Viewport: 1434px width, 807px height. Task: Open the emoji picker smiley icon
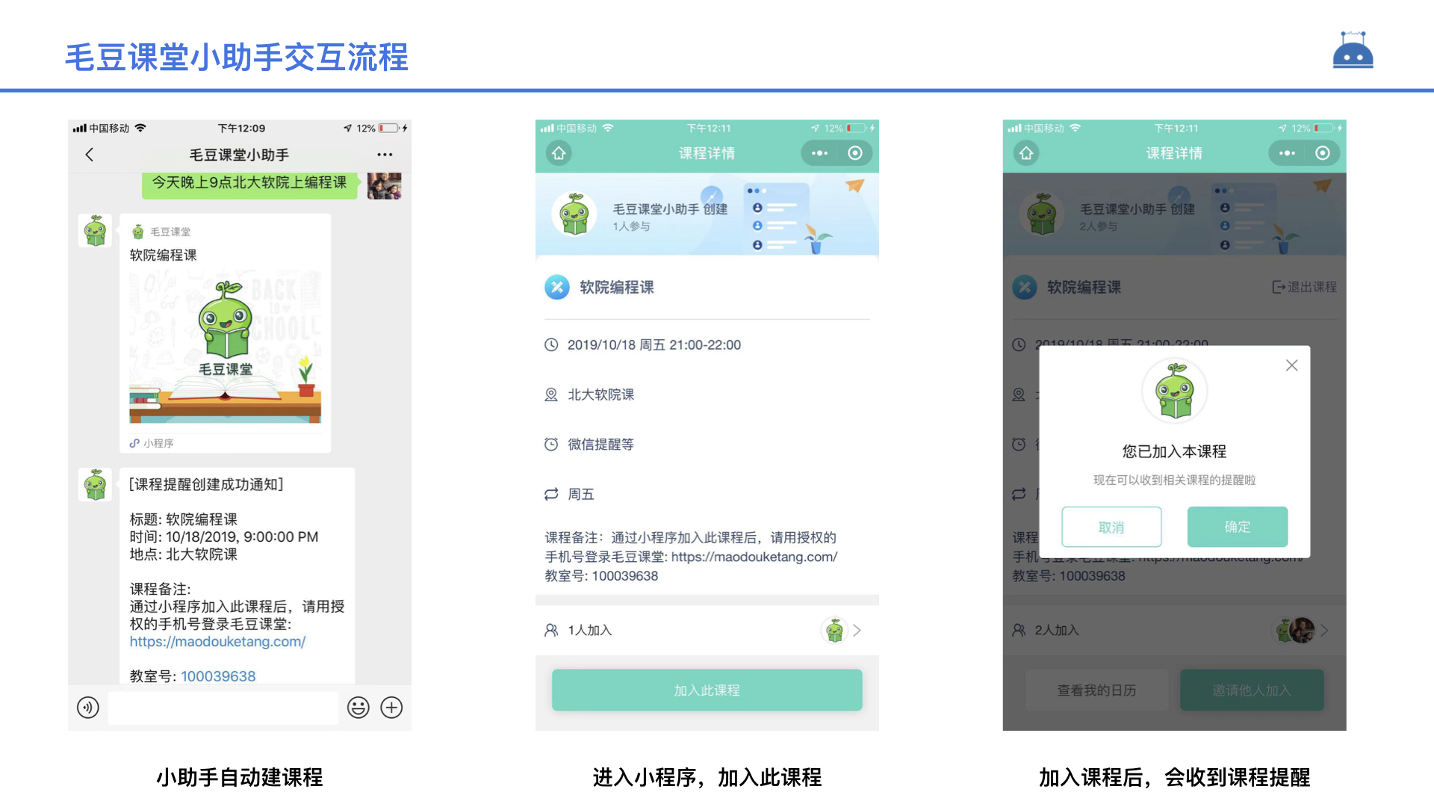pyautogui.click(x=358, y=707)
